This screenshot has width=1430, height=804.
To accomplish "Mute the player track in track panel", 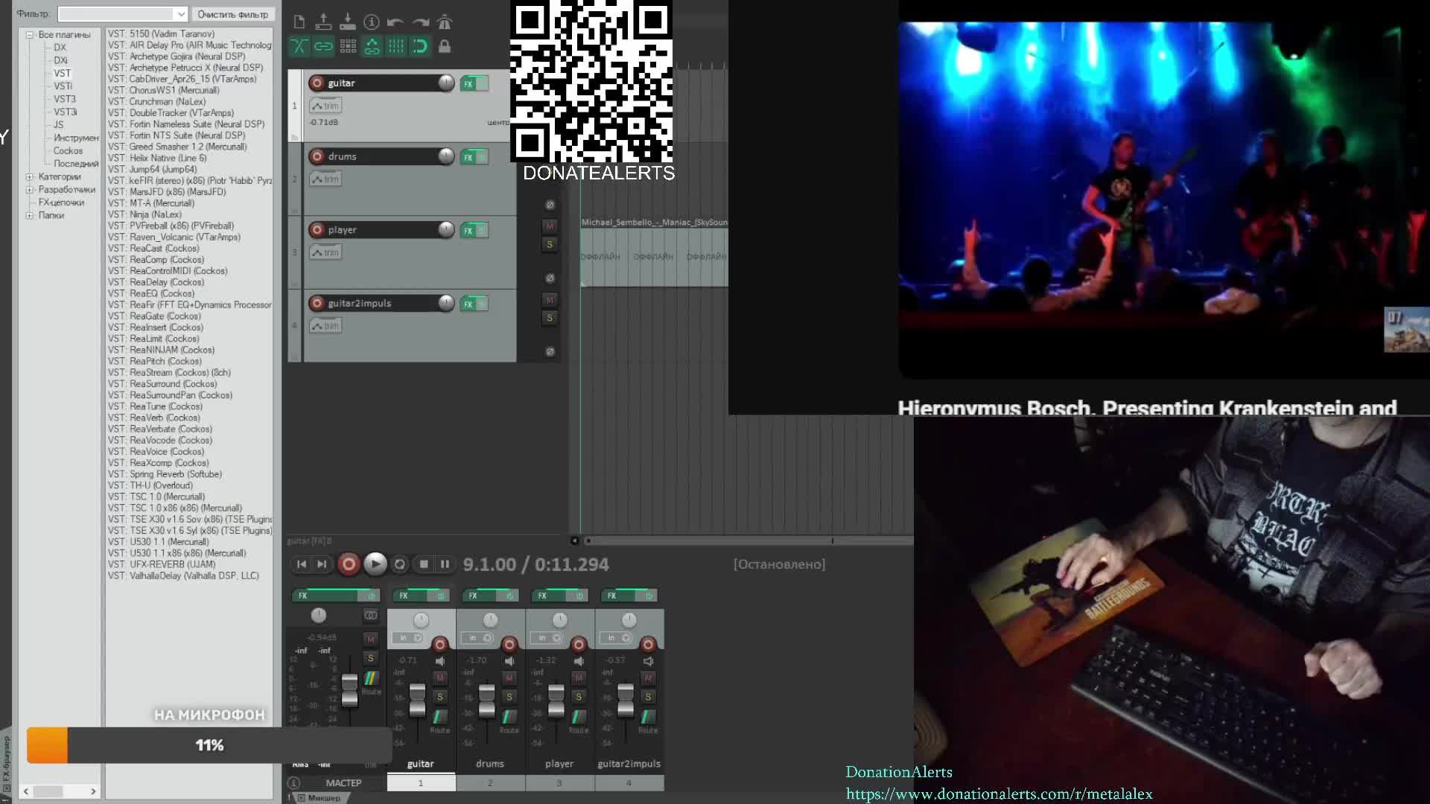I will coord(550,226).
